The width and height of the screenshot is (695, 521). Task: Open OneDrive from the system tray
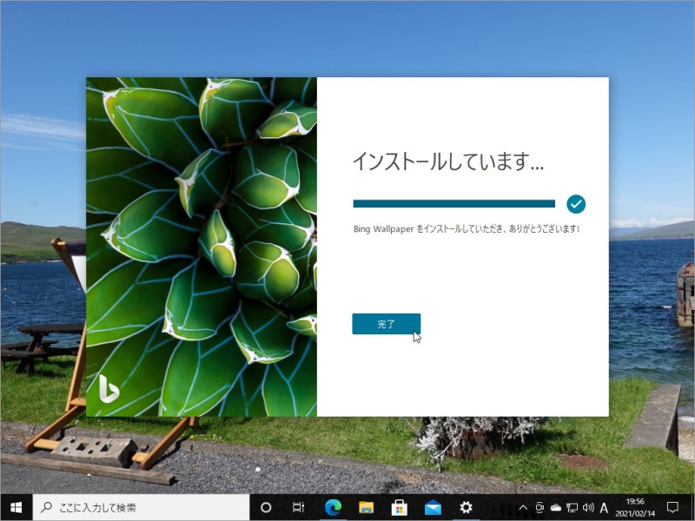pos(554,506)
